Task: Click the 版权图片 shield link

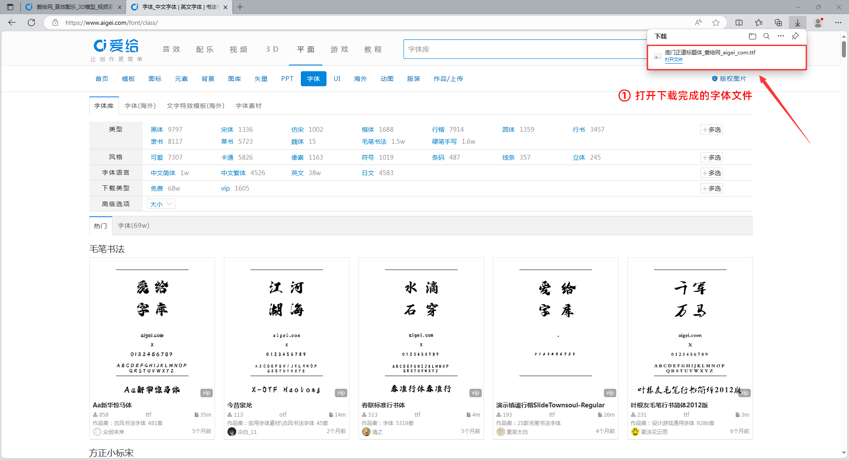Action: [729, 79]
